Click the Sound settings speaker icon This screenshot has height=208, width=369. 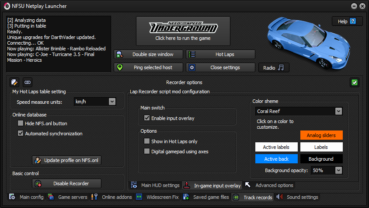[279, 197]
